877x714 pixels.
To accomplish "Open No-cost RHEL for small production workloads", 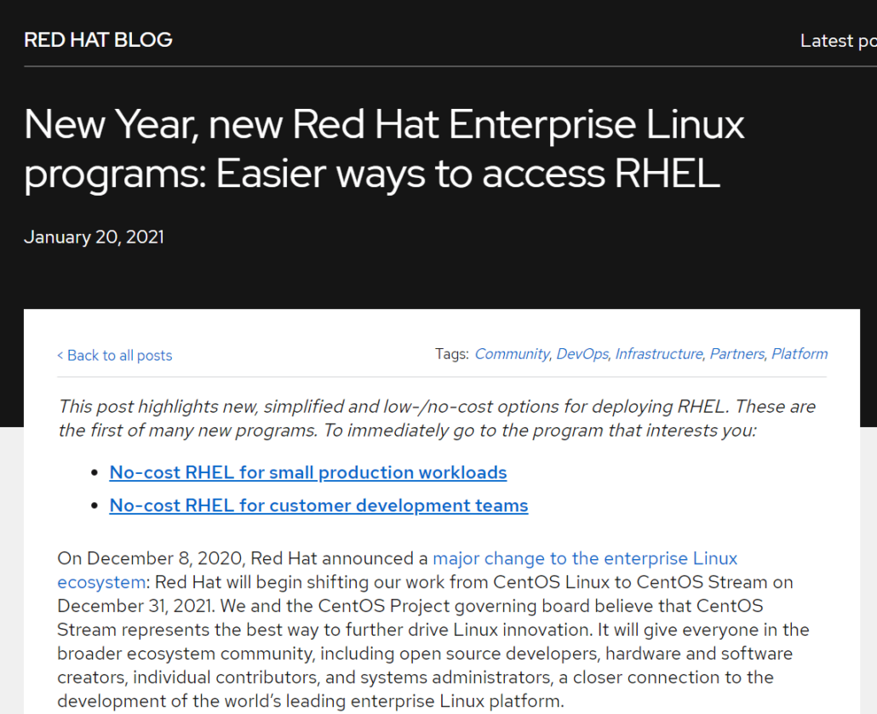I will click(307, 472).
